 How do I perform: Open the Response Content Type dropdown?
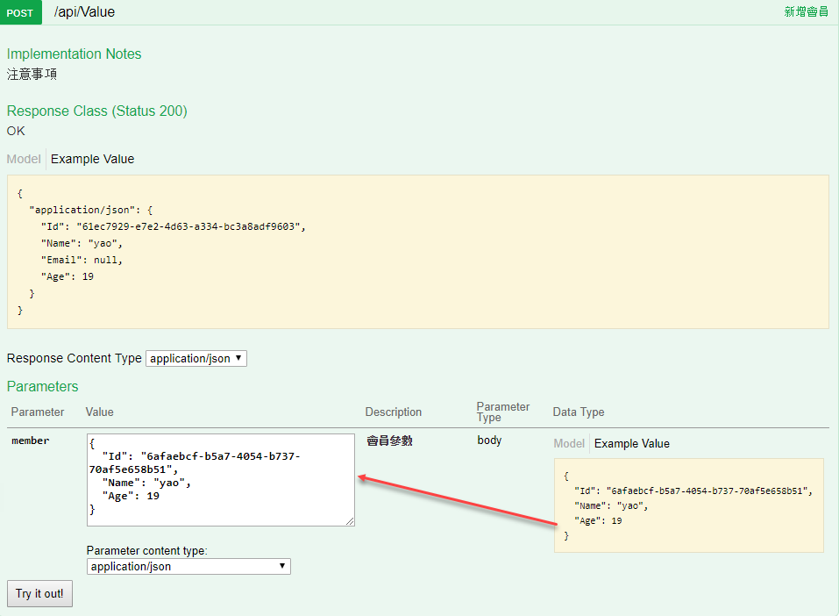196,358
